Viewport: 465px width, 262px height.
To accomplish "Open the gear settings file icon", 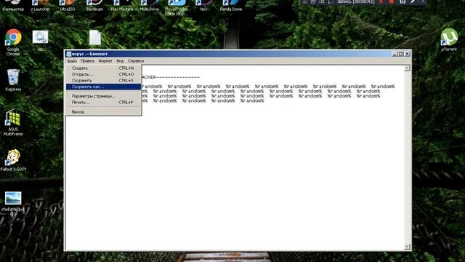I will click(41, 41).
